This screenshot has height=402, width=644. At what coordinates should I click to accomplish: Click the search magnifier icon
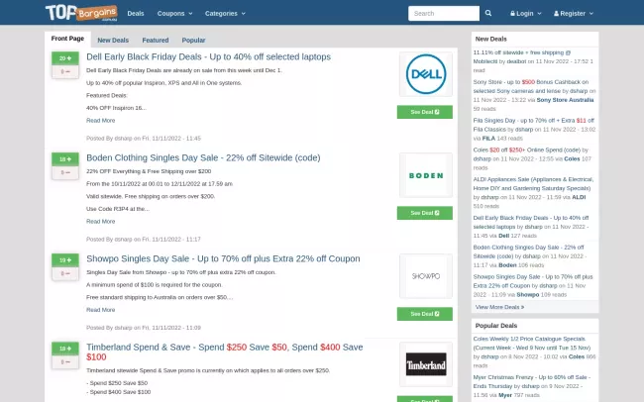pyautogui.click(x=487, y=14)
